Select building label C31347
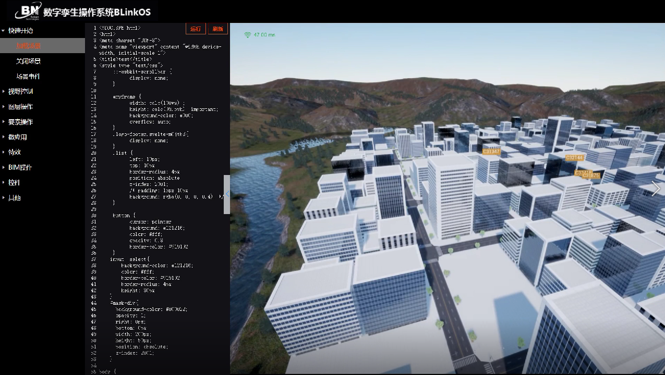The height and width of the screenshot is (375, 665). point(491,152)
